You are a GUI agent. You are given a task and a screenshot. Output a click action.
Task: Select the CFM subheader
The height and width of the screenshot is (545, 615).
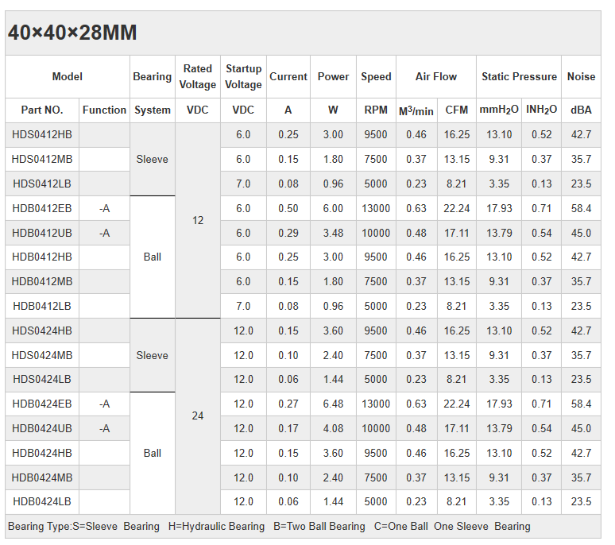click(457, 110)
